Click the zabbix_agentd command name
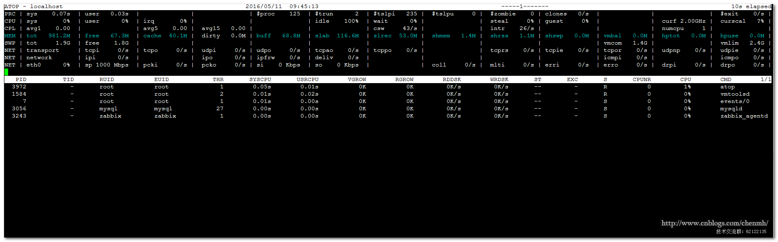The width and height of the screenshot is (778, 242). 744,116
